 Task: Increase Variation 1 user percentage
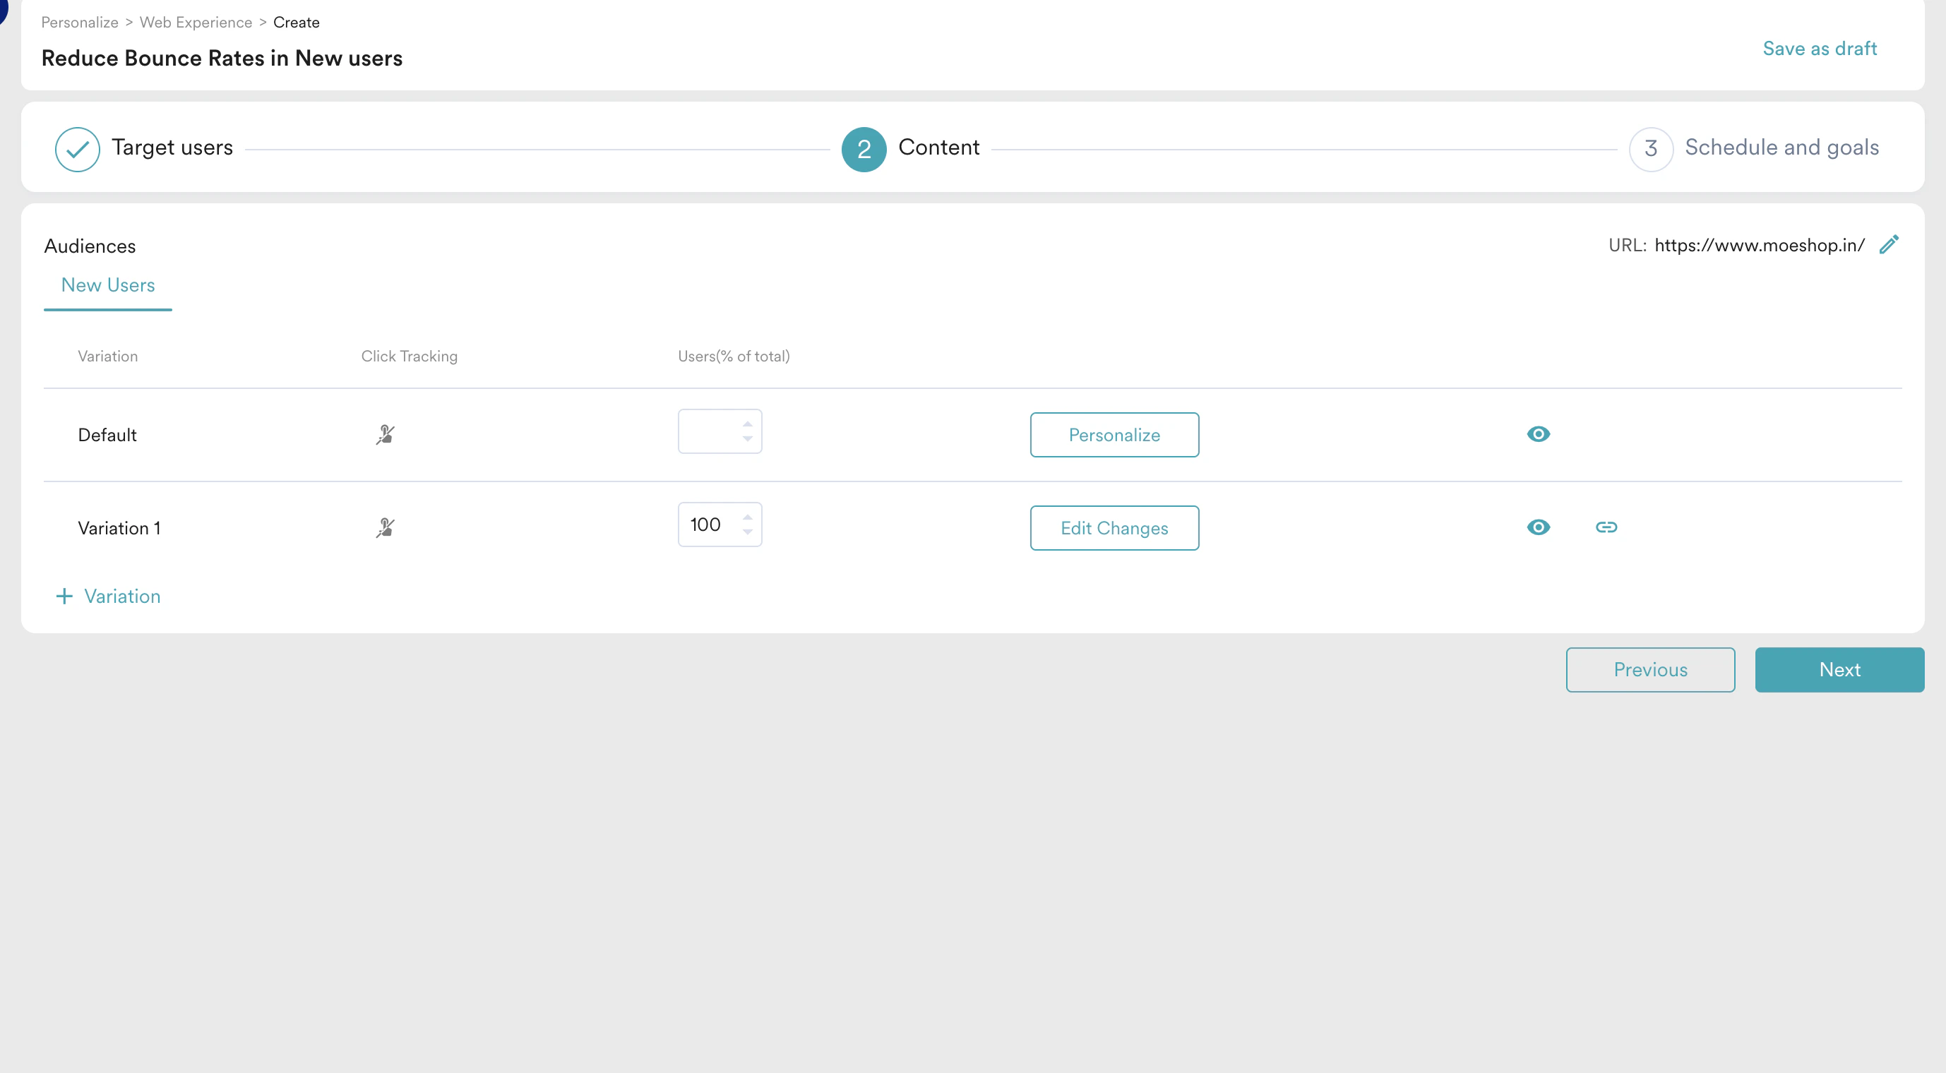point(747,517)
